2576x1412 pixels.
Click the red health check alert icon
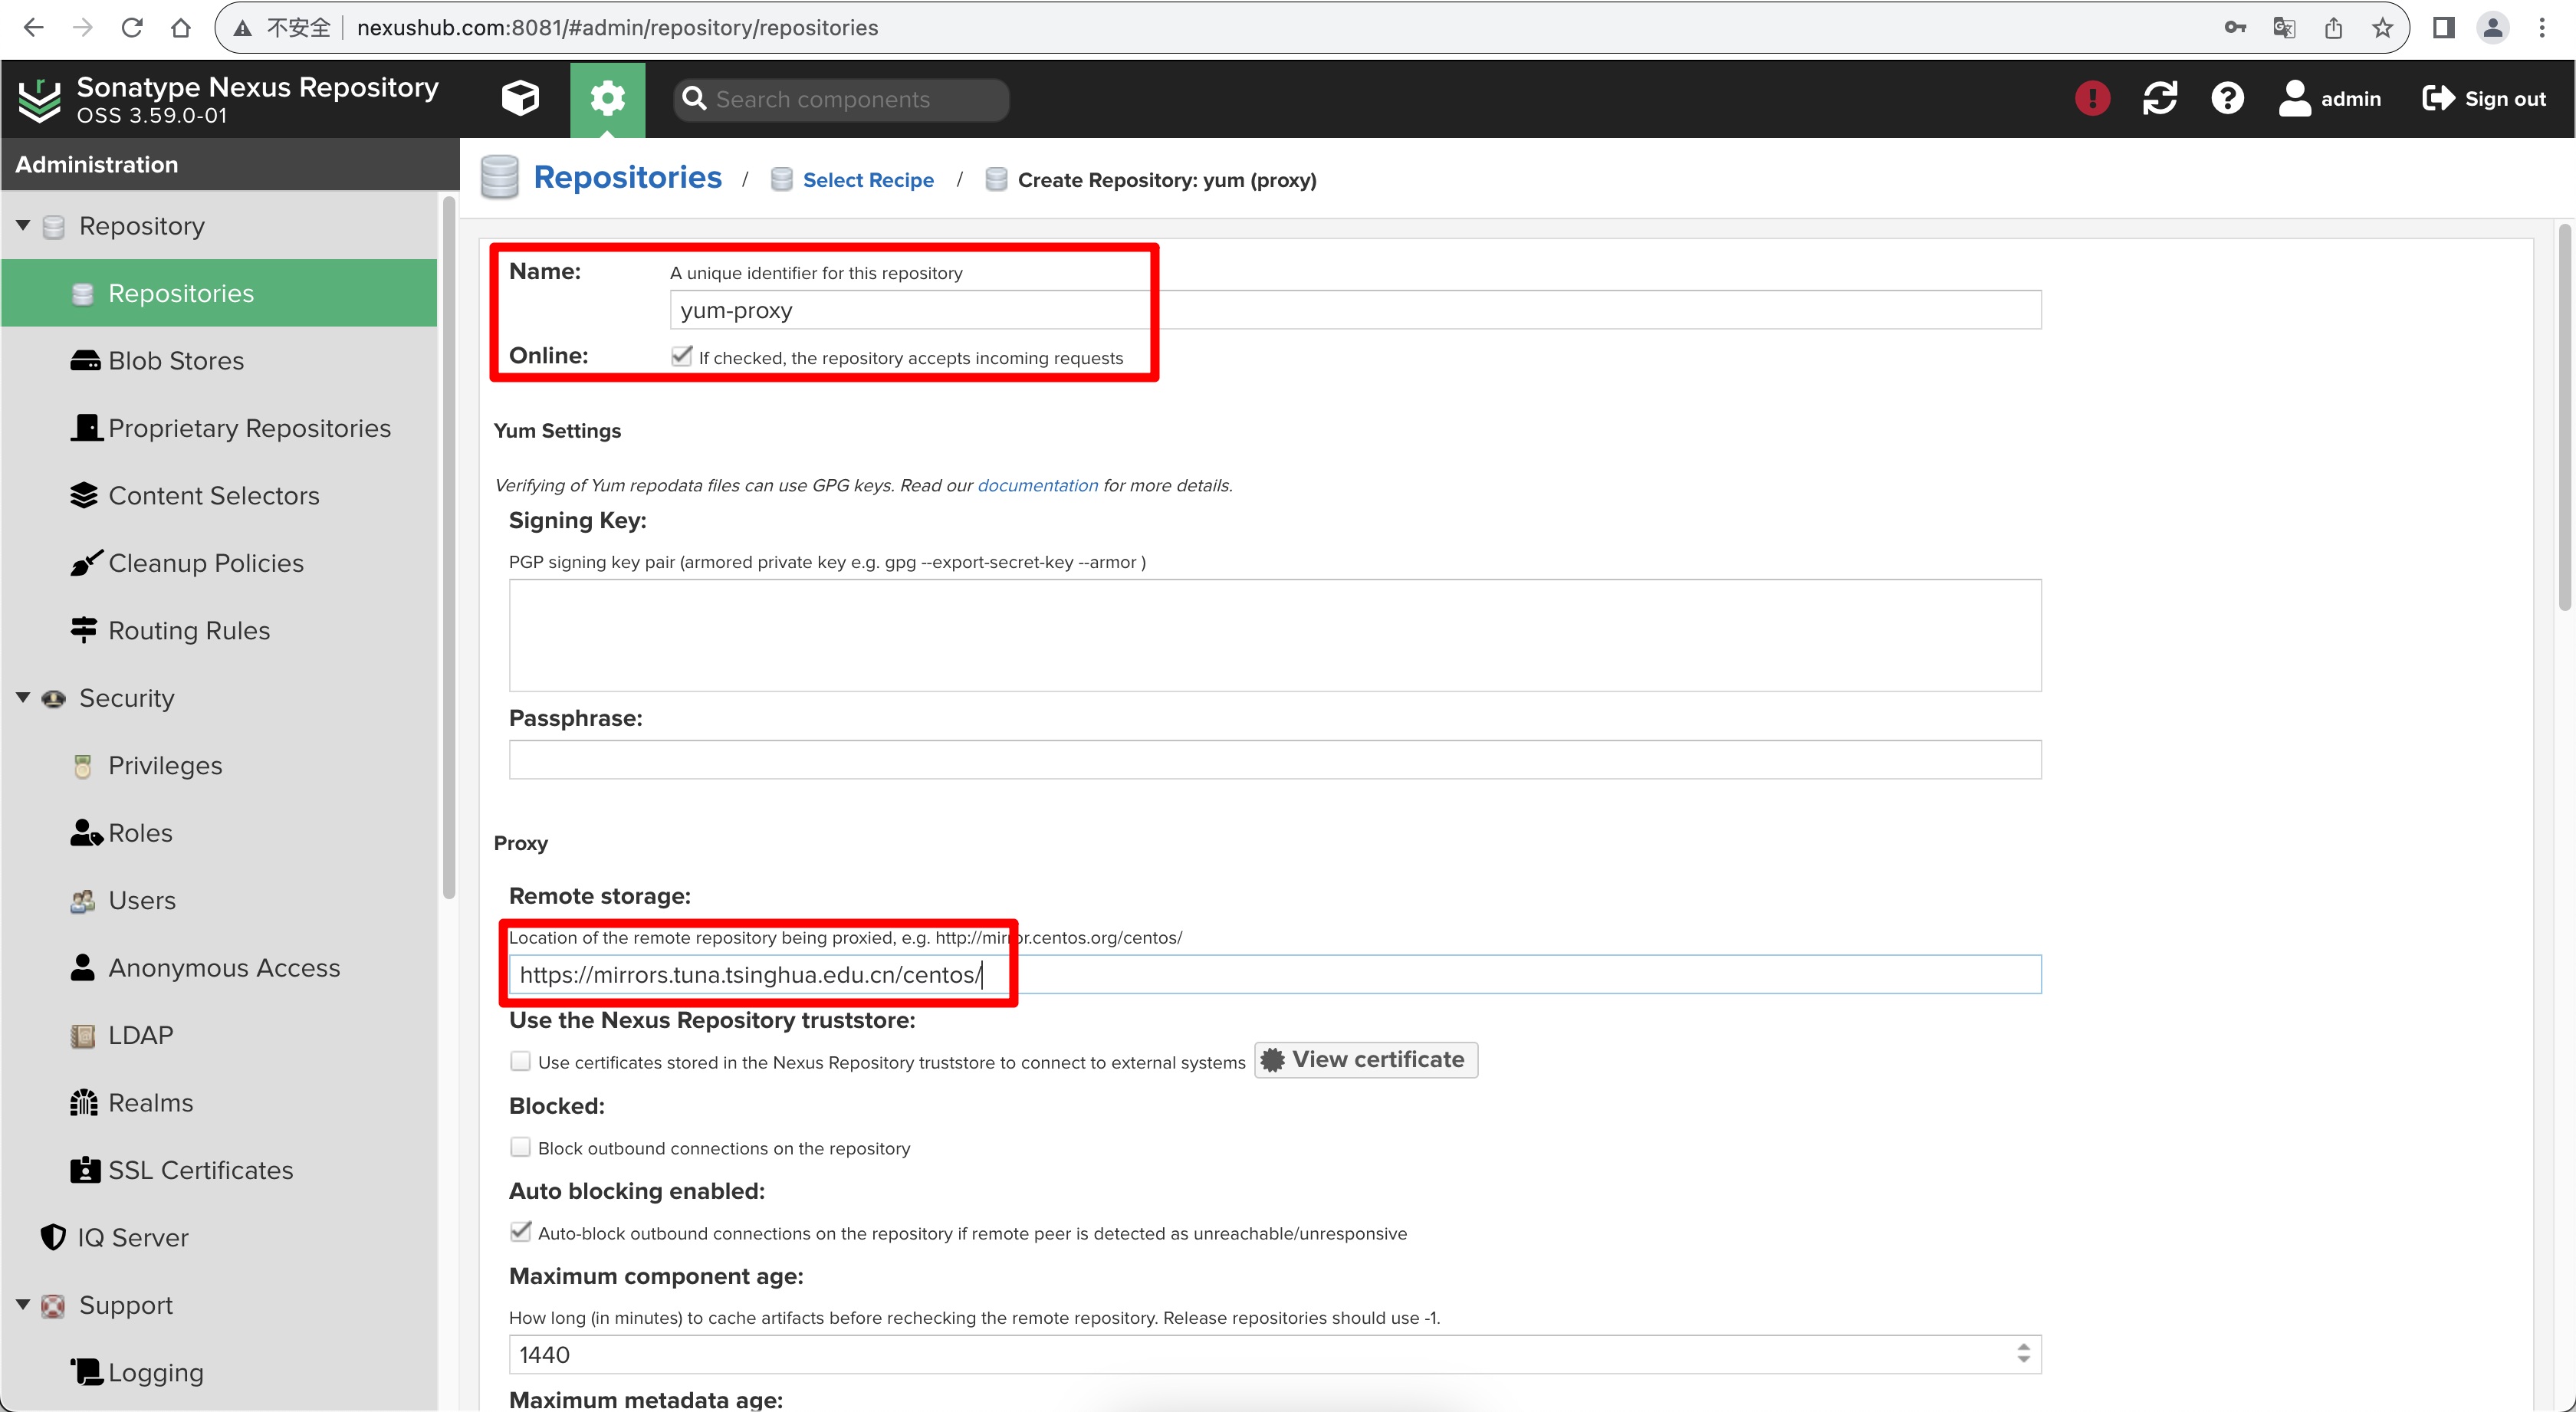point(2092,98)
